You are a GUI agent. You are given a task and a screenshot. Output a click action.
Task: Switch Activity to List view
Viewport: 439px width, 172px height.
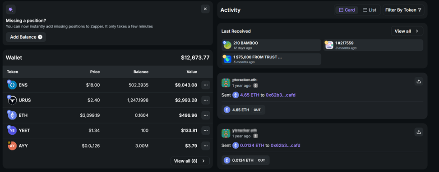click(369, 10)
